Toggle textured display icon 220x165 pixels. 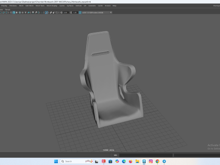[22, 12]
